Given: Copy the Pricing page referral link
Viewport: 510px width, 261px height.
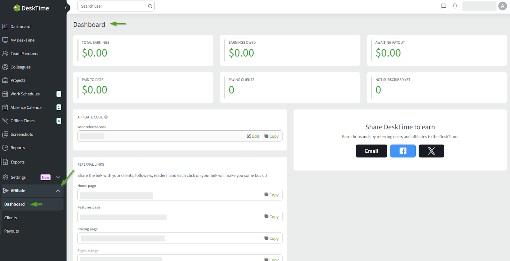Looking at the screenshot, I should point(272,238).
